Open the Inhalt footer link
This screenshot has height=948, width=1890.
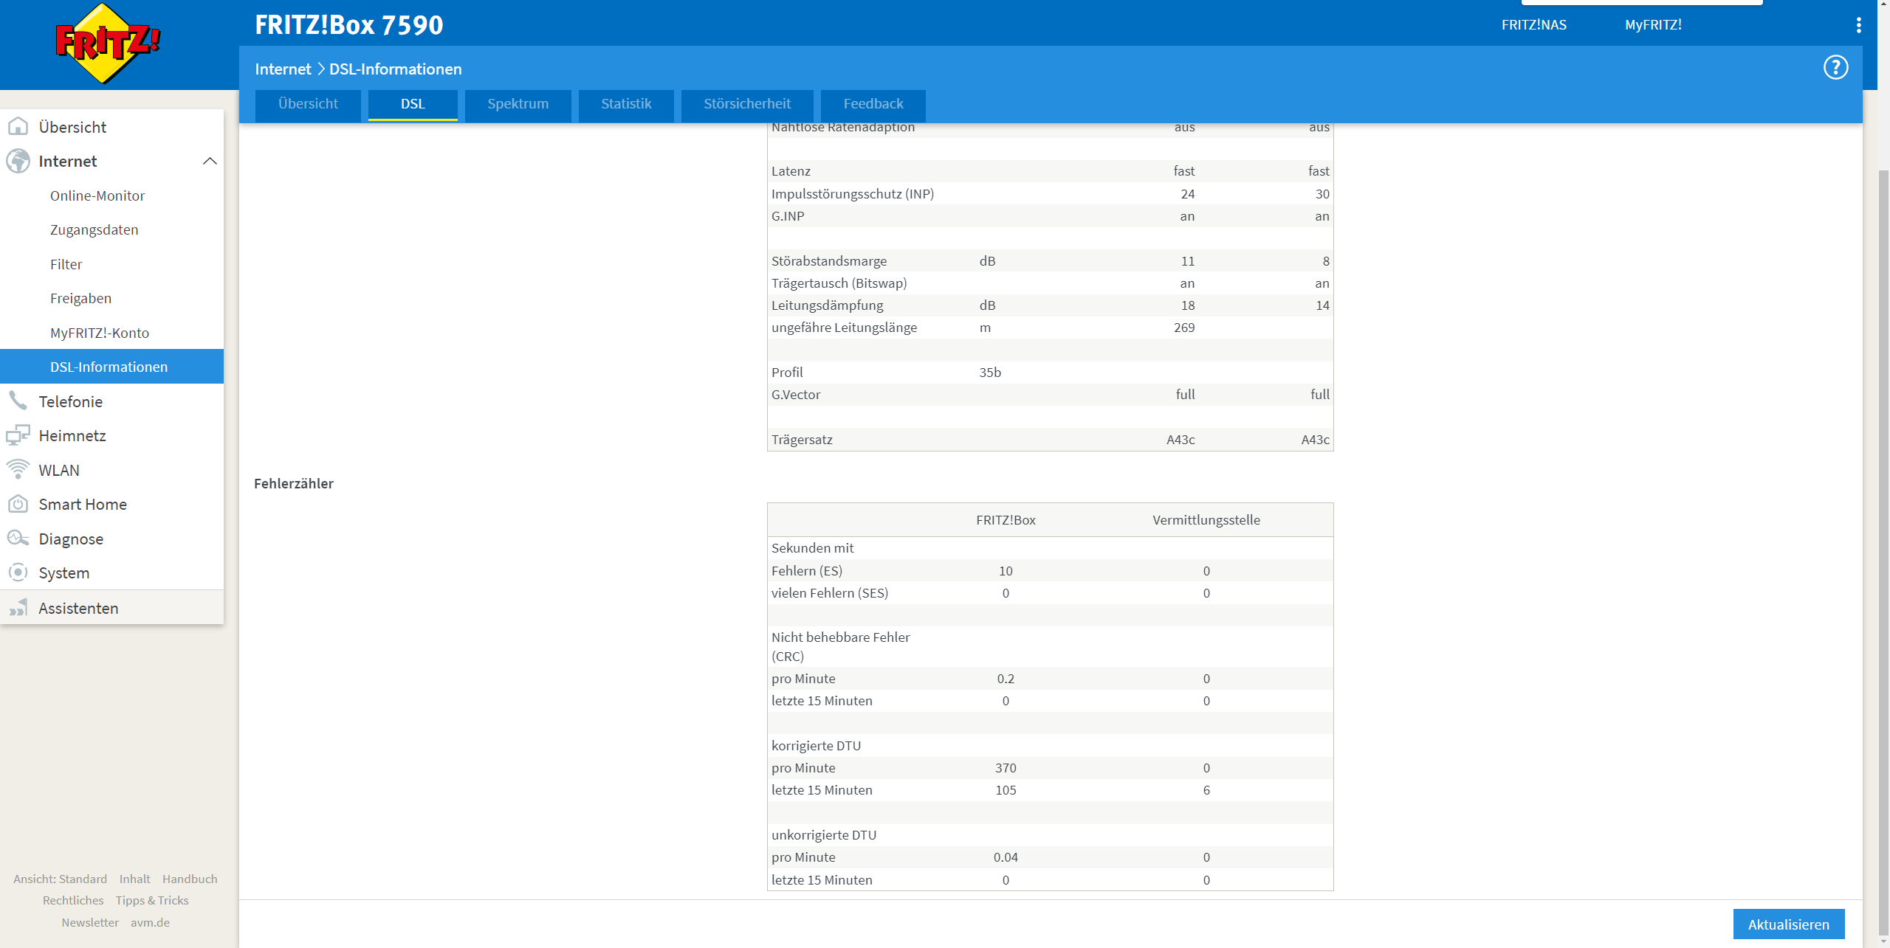[134, 879]
